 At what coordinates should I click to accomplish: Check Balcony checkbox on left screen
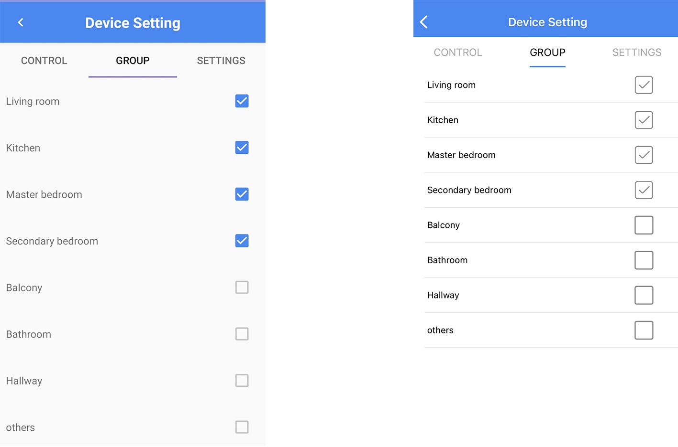click(x=242, y=287)
